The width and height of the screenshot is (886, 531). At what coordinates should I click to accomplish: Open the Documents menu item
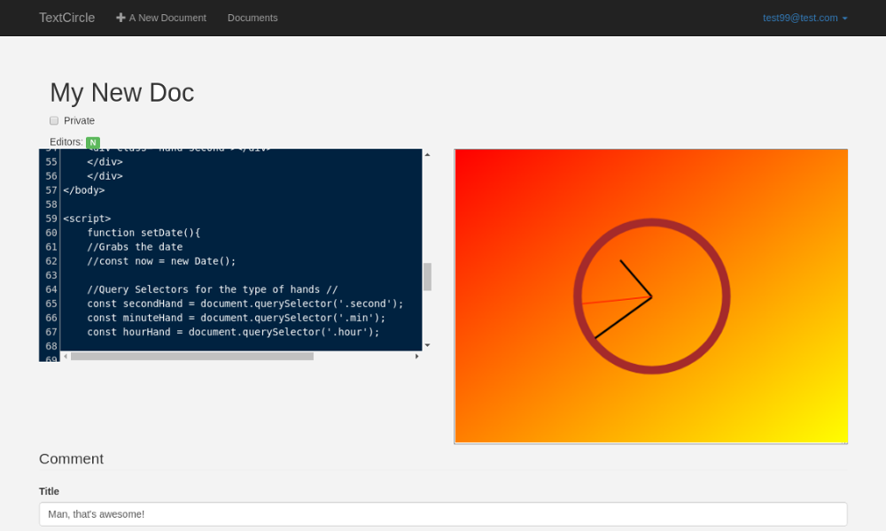253,18
